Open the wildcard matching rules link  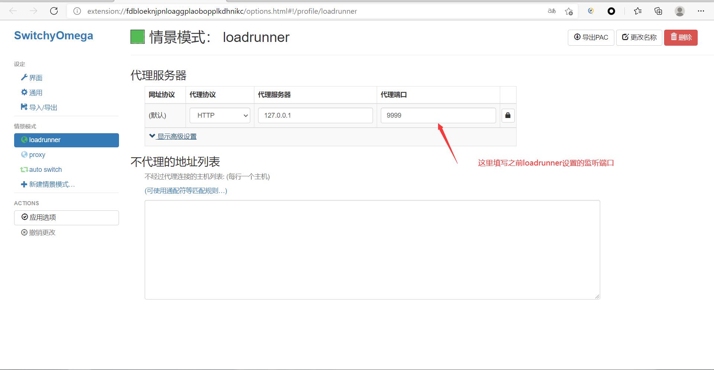click(x=186, y=191)
